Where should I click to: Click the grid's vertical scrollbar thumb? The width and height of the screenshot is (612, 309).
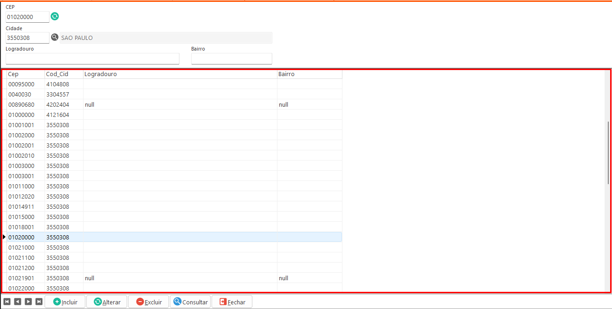click(x=608, y=153)
